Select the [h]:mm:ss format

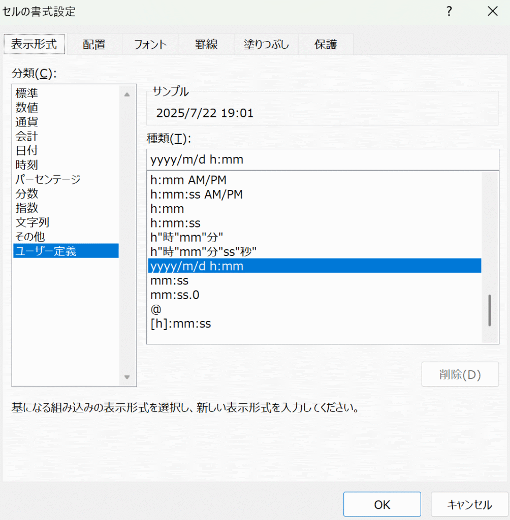[x=314, y=323]
